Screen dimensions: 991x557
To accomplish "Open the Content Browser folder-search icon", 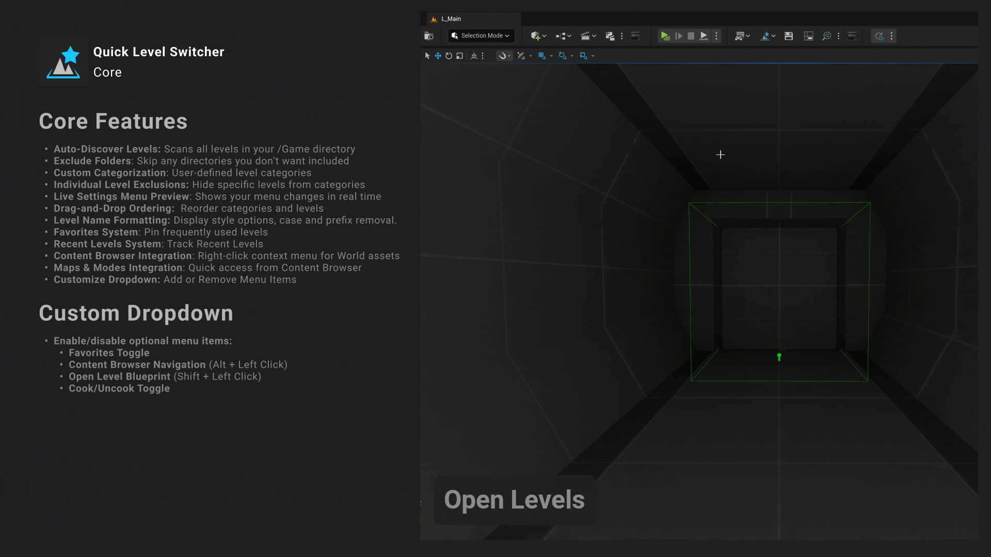I will pyautogui.click(x=428, y=36).
